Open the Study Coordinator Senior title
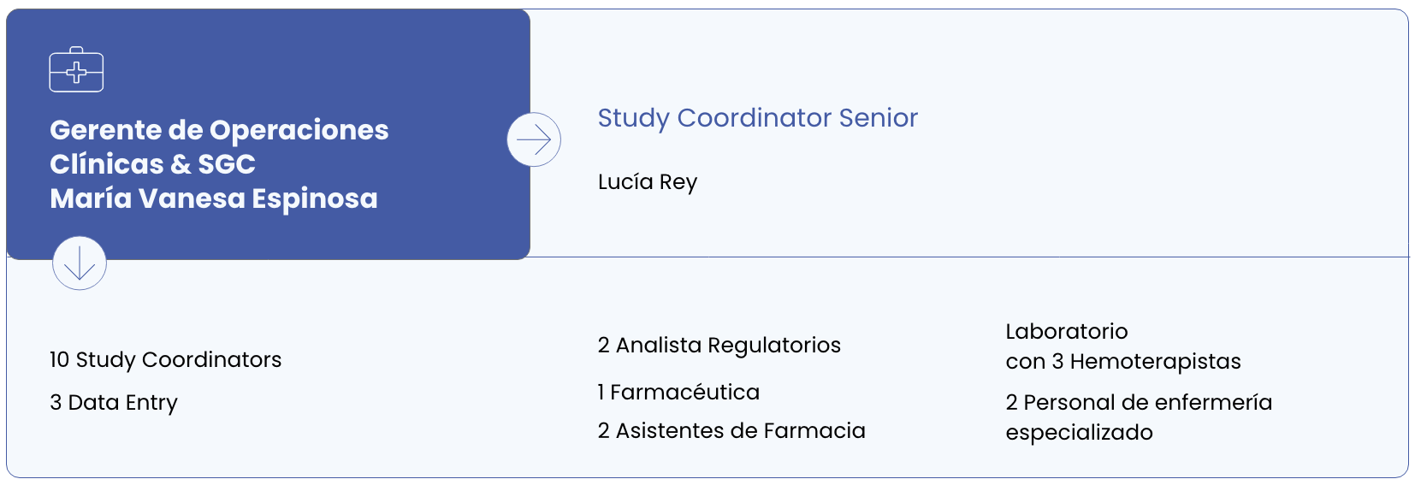The image size is (1415, 485). pos(757,118)
